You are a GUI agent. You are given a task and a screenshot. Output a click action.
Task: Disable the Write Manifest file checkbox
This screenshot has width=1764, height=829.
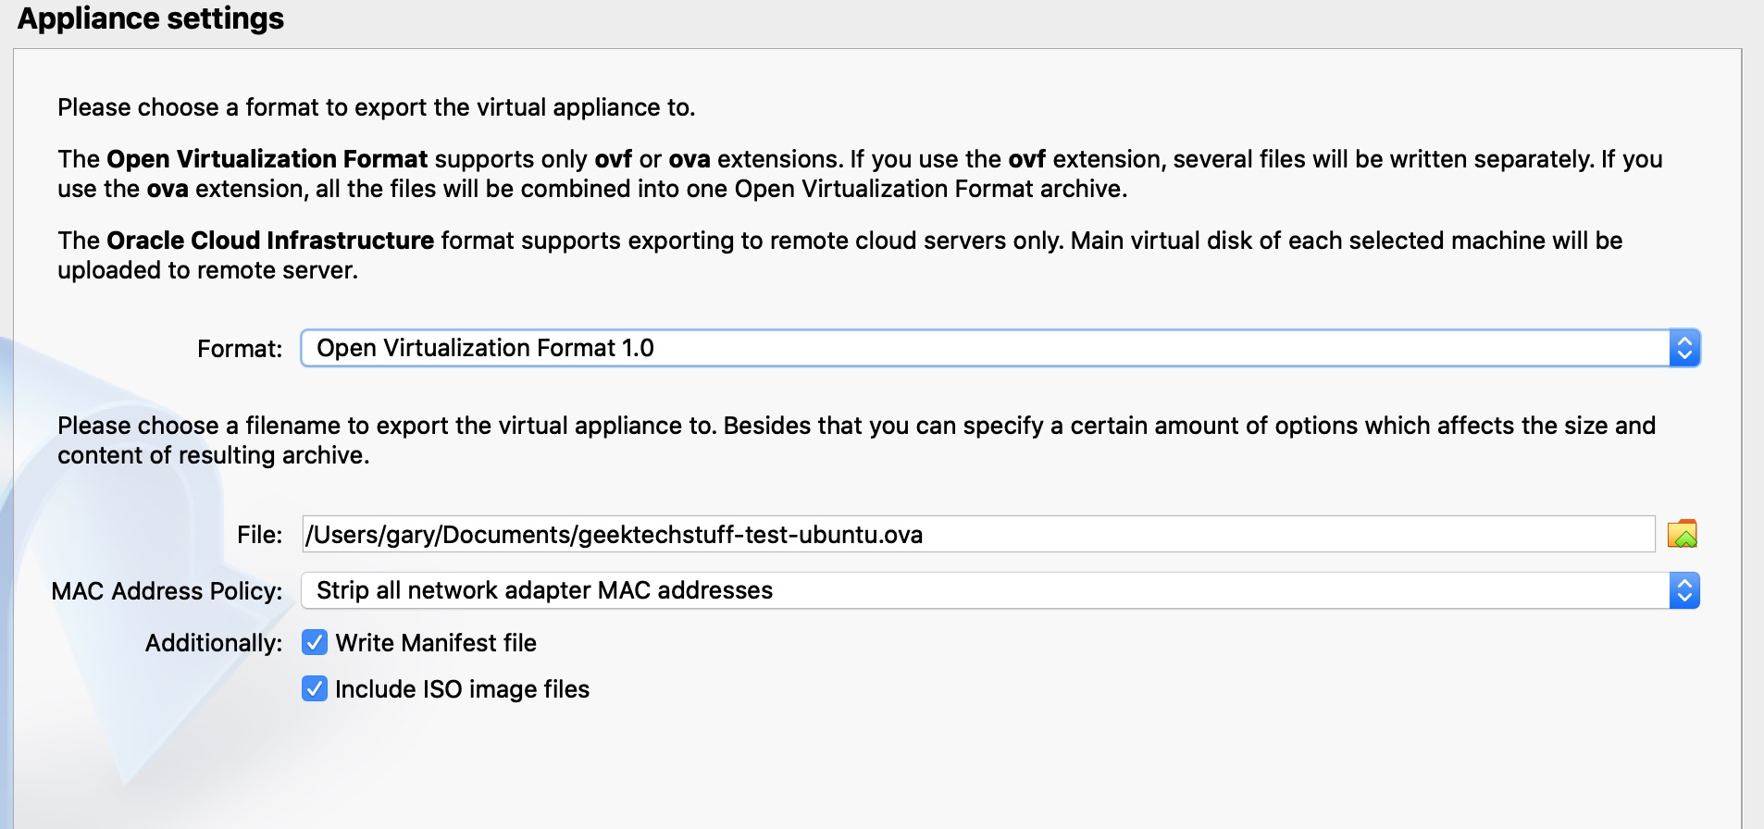[x=315, y=642]
